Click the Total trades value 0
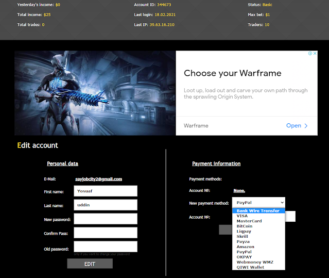 pos(43,25)
